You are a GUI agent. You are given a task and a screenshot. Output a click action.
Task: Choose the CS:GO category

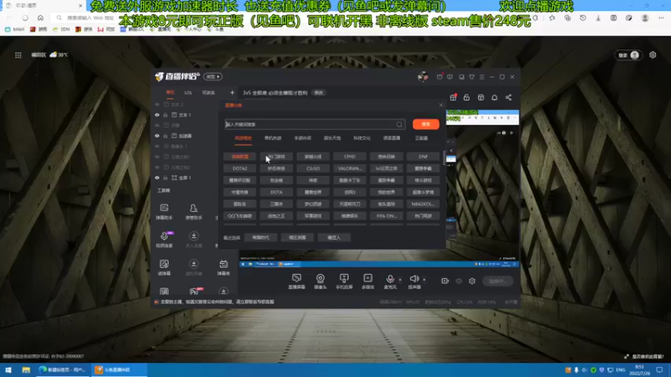coord(313,168)
